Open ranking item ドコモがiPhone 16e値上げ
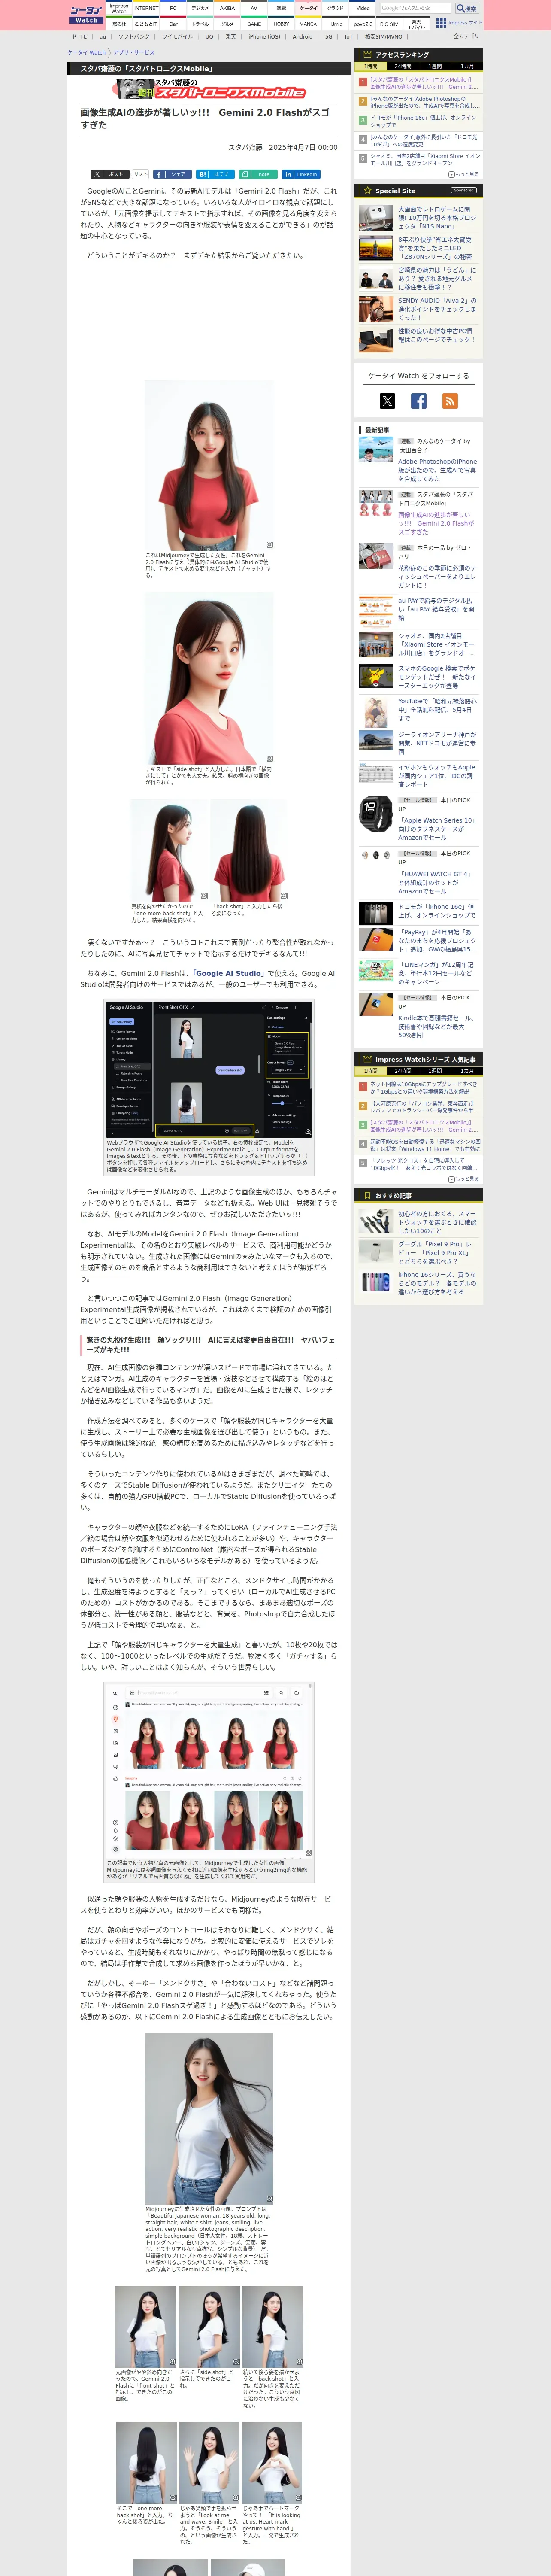The image size is (551, 2576). (424, 121)
